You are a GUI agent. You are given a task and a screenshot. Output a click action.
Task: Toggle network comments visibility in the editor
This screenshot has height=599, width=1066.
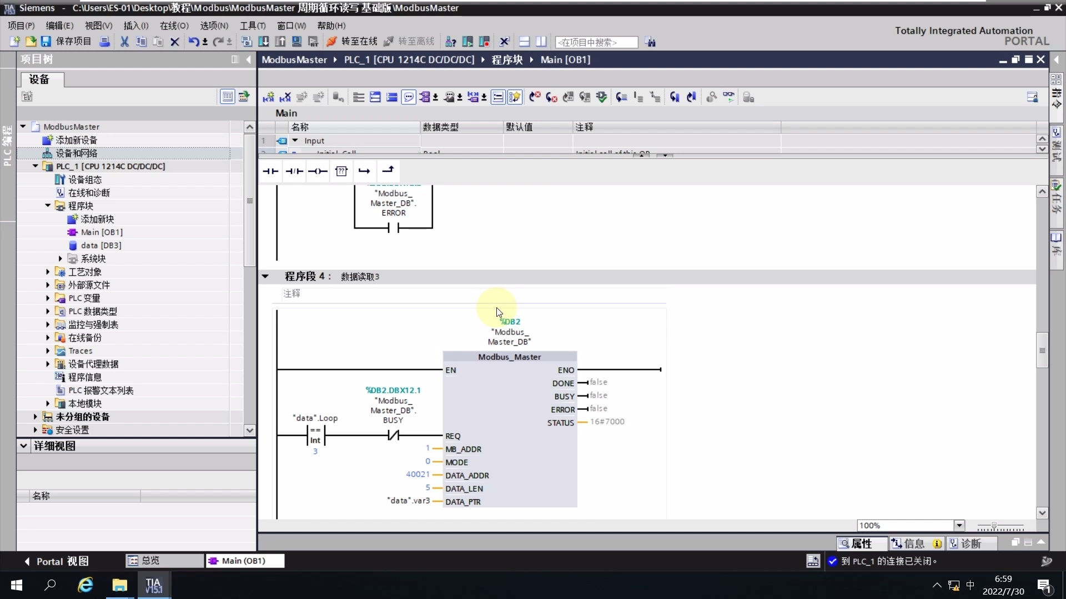coord(409,97)
